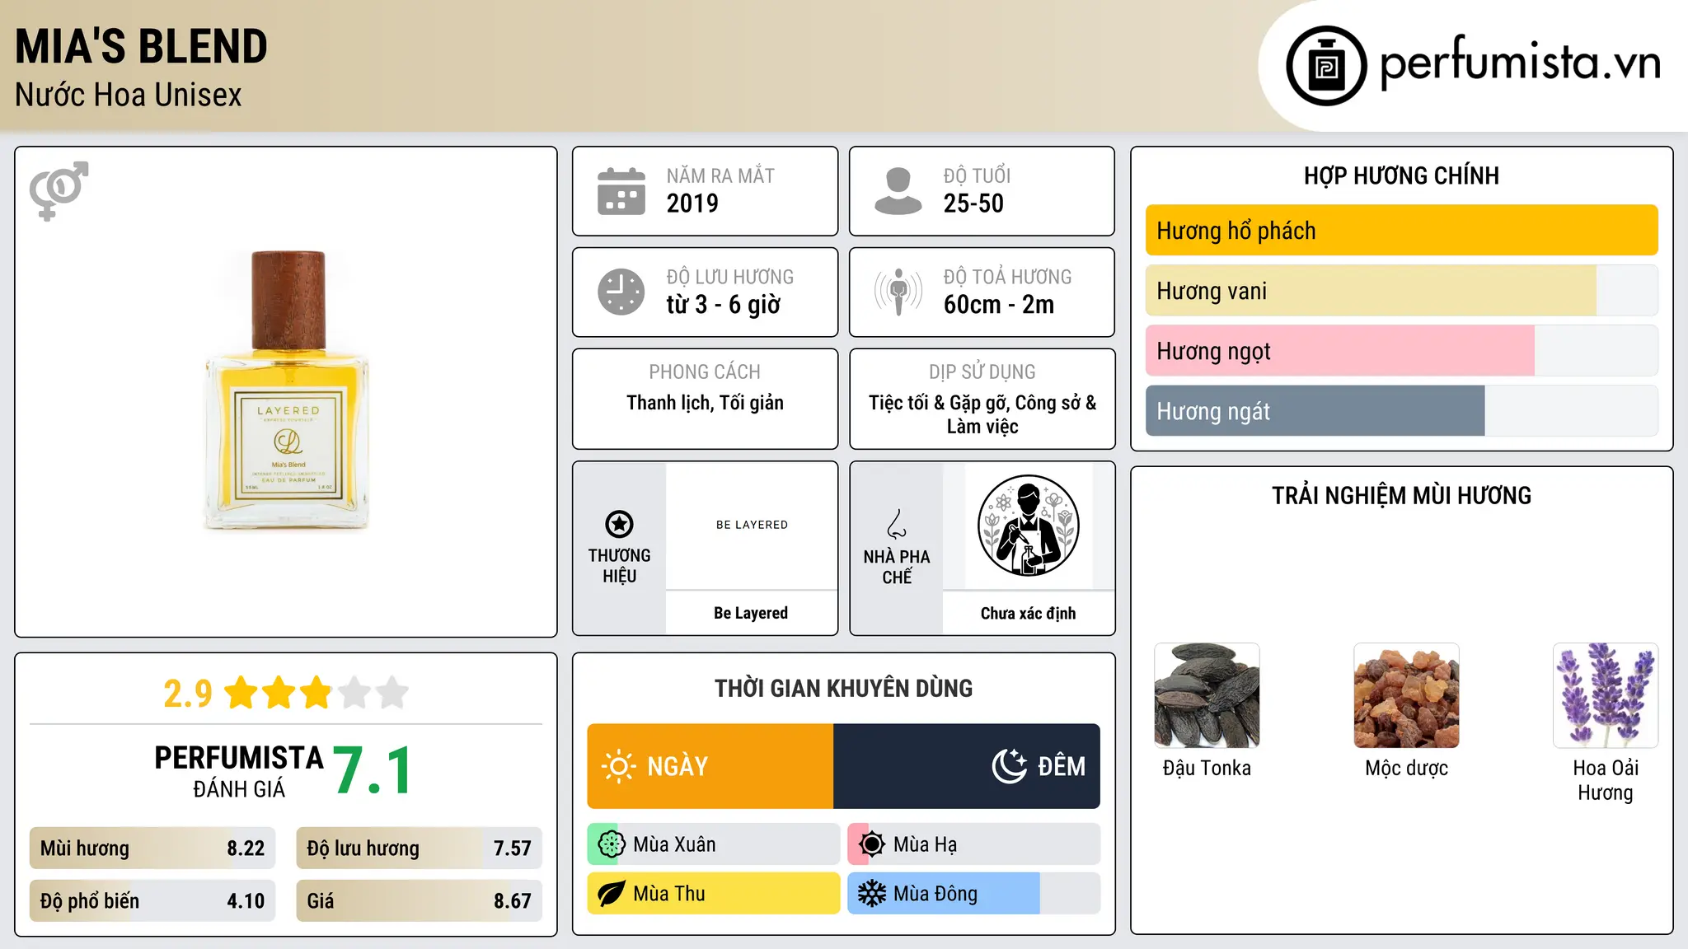Click the age range 25-50

[973, 203]
